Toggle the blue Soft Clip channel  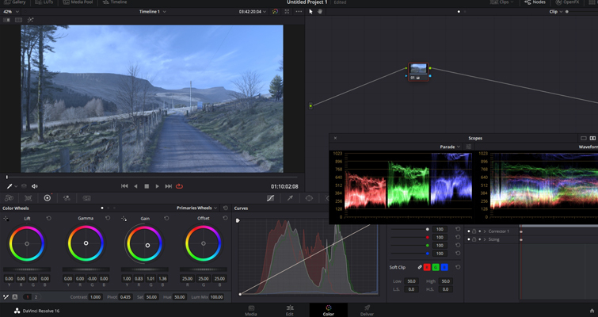(444, 267)
